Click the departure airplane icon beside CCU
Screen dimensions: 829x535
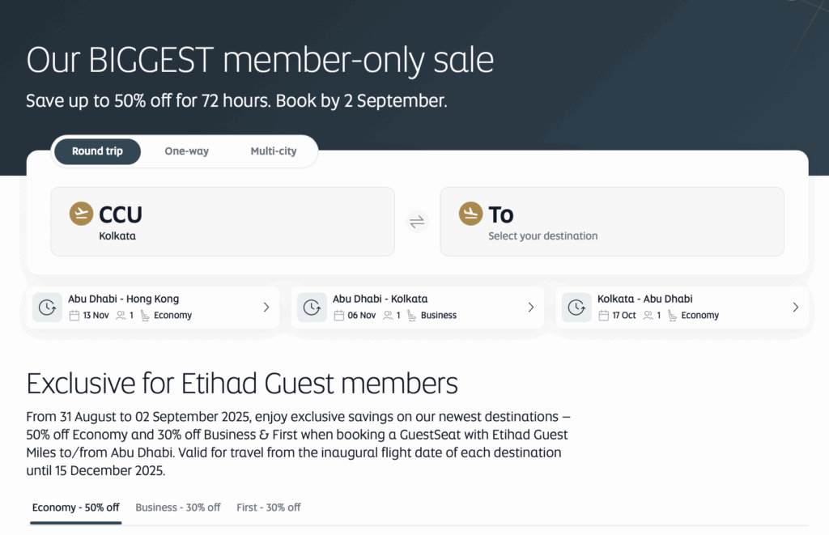pos(81,213)
